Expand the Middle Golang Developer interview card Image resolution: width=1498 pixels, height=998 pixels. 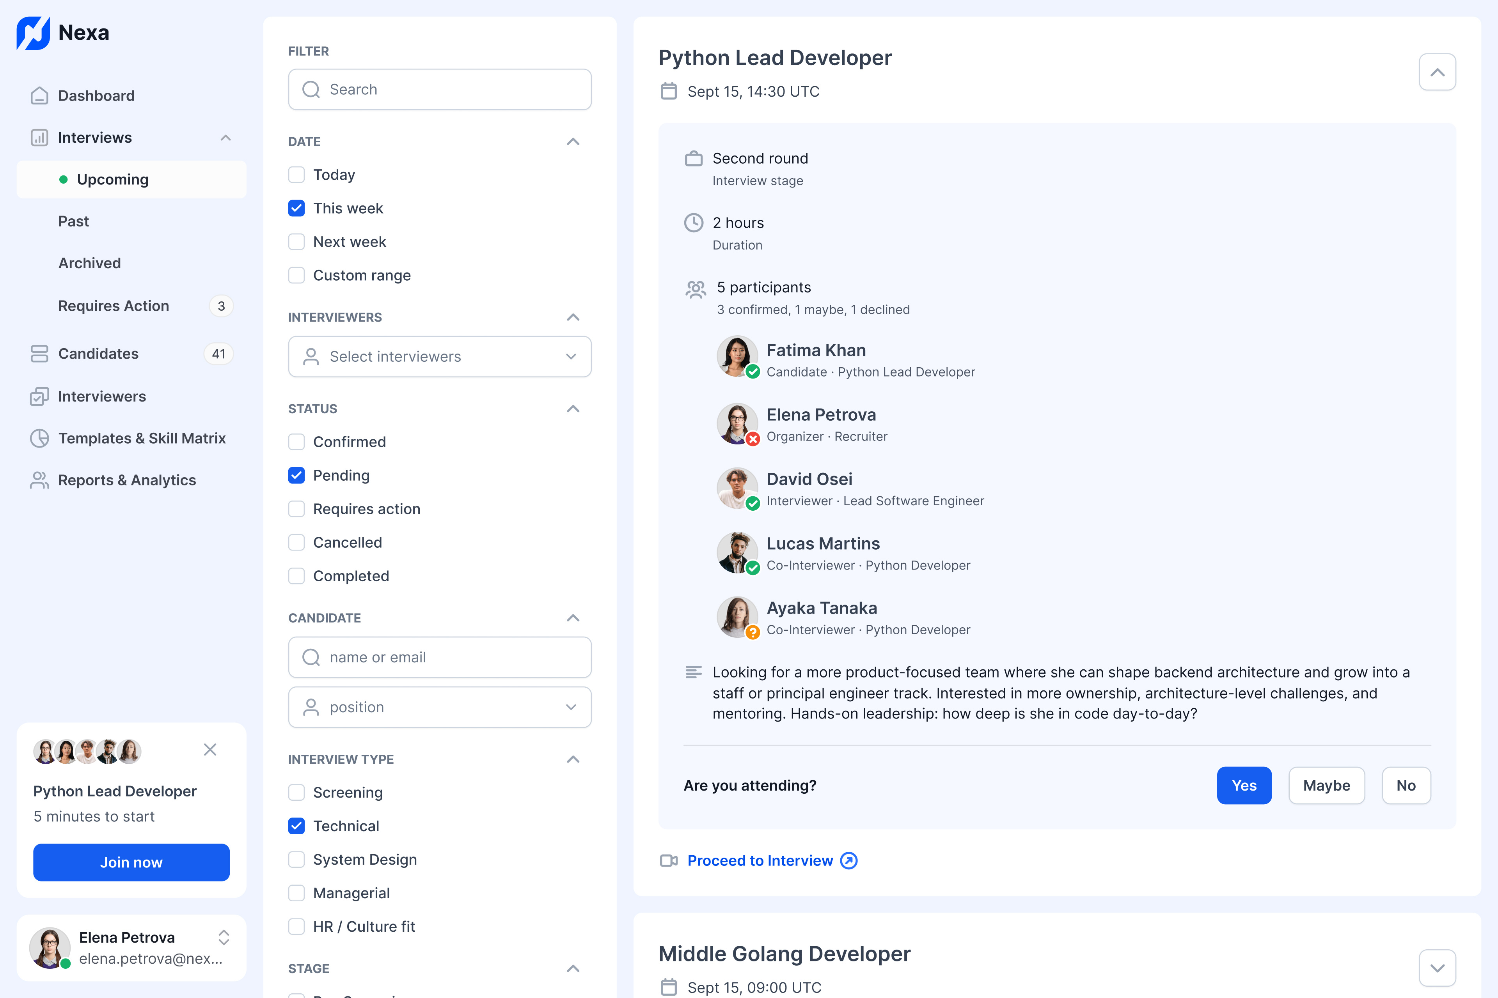point(1438,968)
